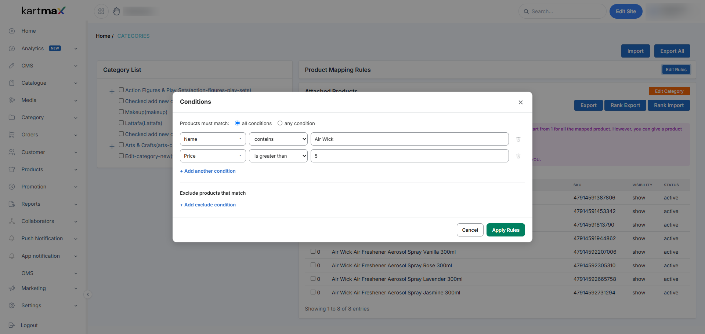This screenshot has height=334, width=705.
Task: Click the Home icon in sidebar
Action: pos(12,31)
